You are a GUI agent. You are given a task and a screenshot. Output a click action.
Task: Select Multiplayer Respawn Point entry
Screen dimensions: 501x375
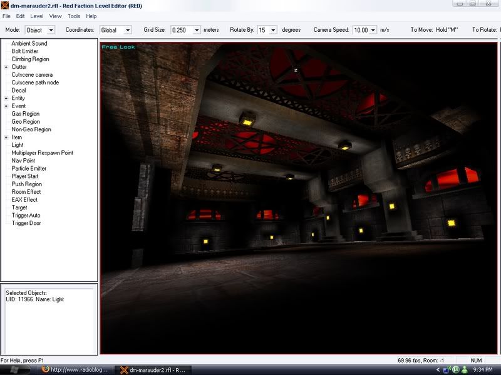point(42,152)
